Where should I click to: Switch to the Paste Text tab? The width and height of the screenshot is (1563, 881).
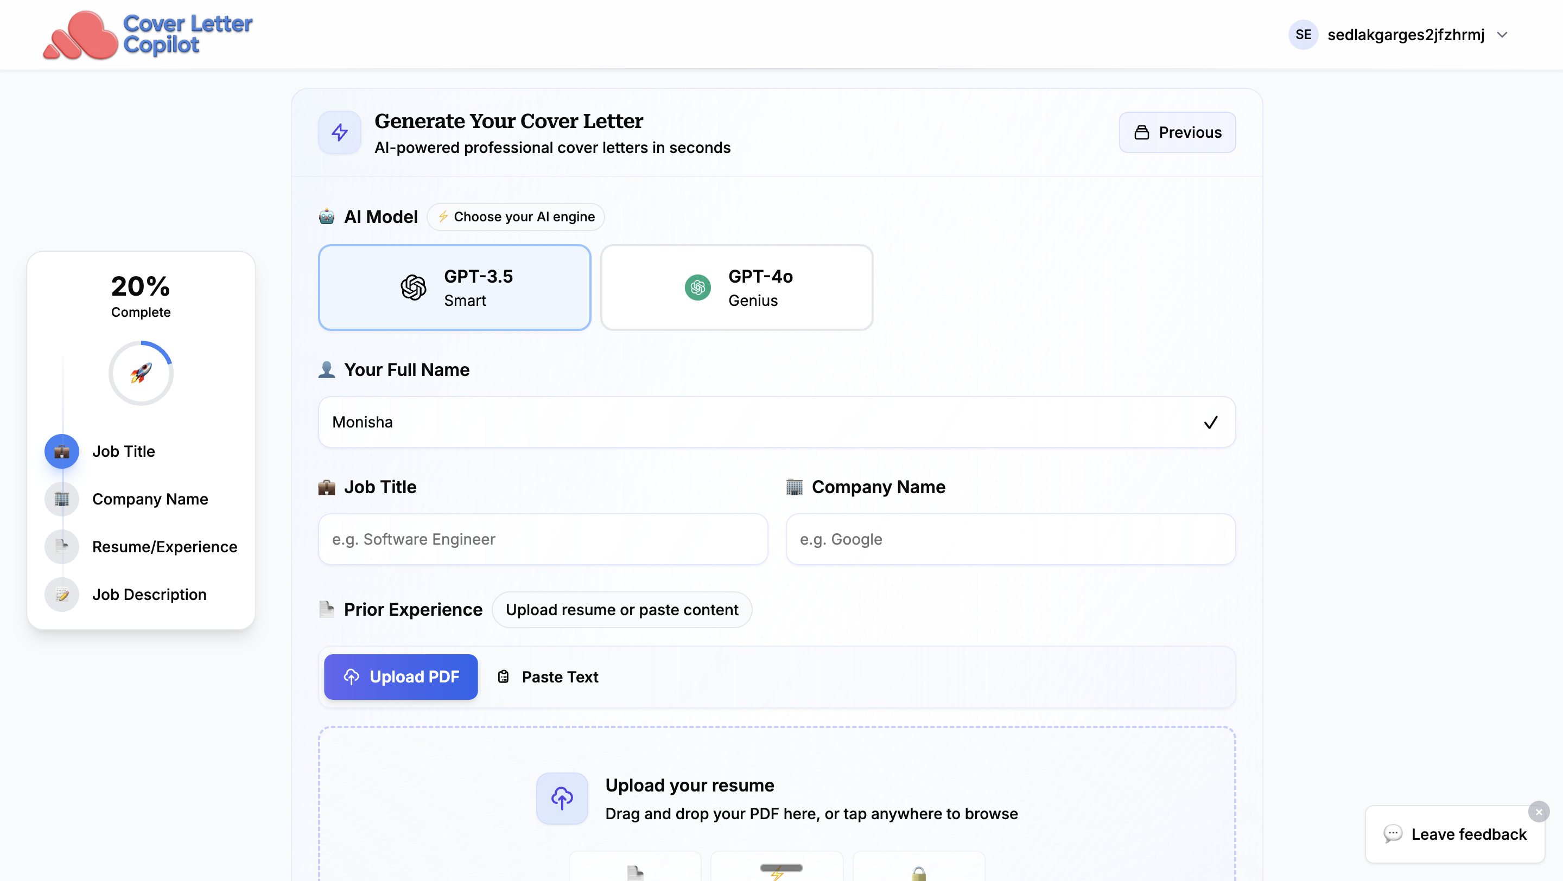pos(549,676)
